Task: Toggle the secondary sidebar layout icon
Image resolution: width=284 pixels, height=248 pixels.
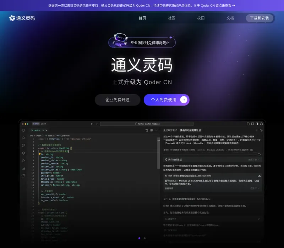Action: pos(257,124)
